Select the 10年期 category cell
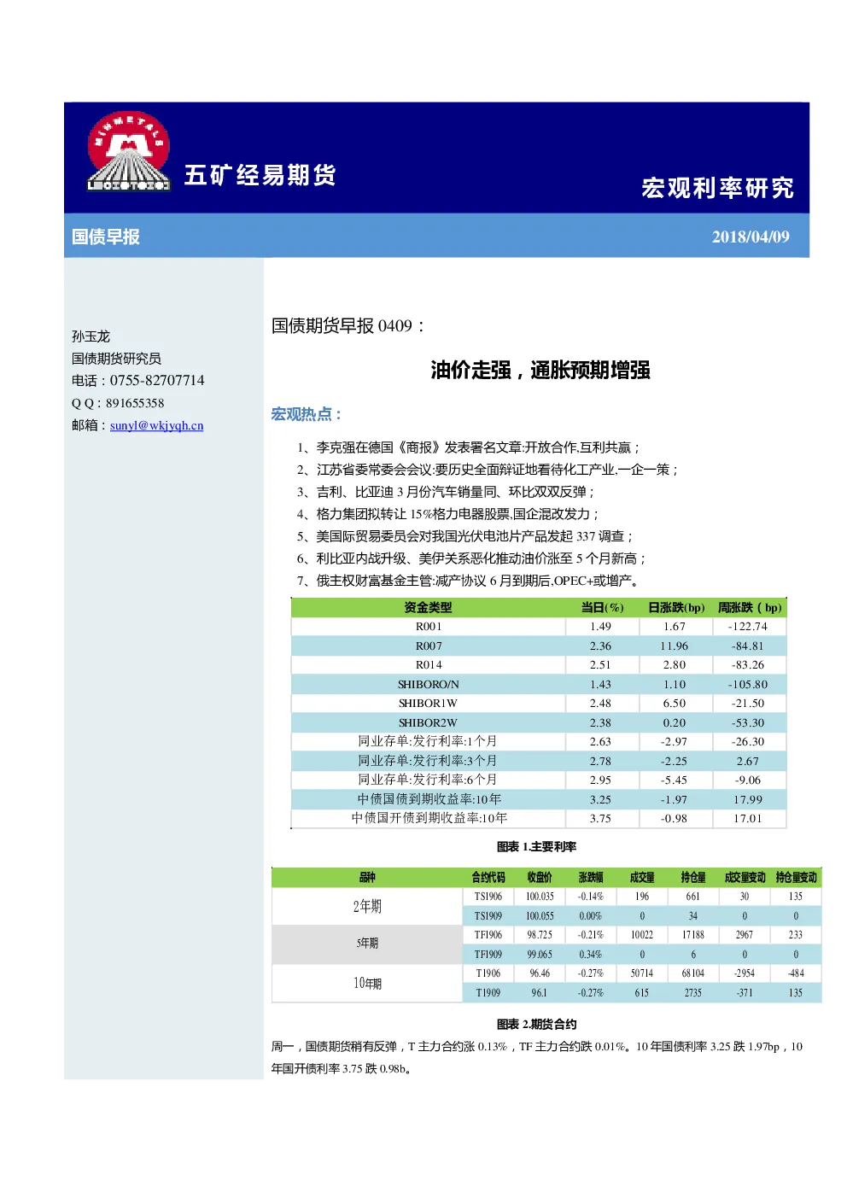The width and height of the screenshot is (847, 1198). coord(367,983)
